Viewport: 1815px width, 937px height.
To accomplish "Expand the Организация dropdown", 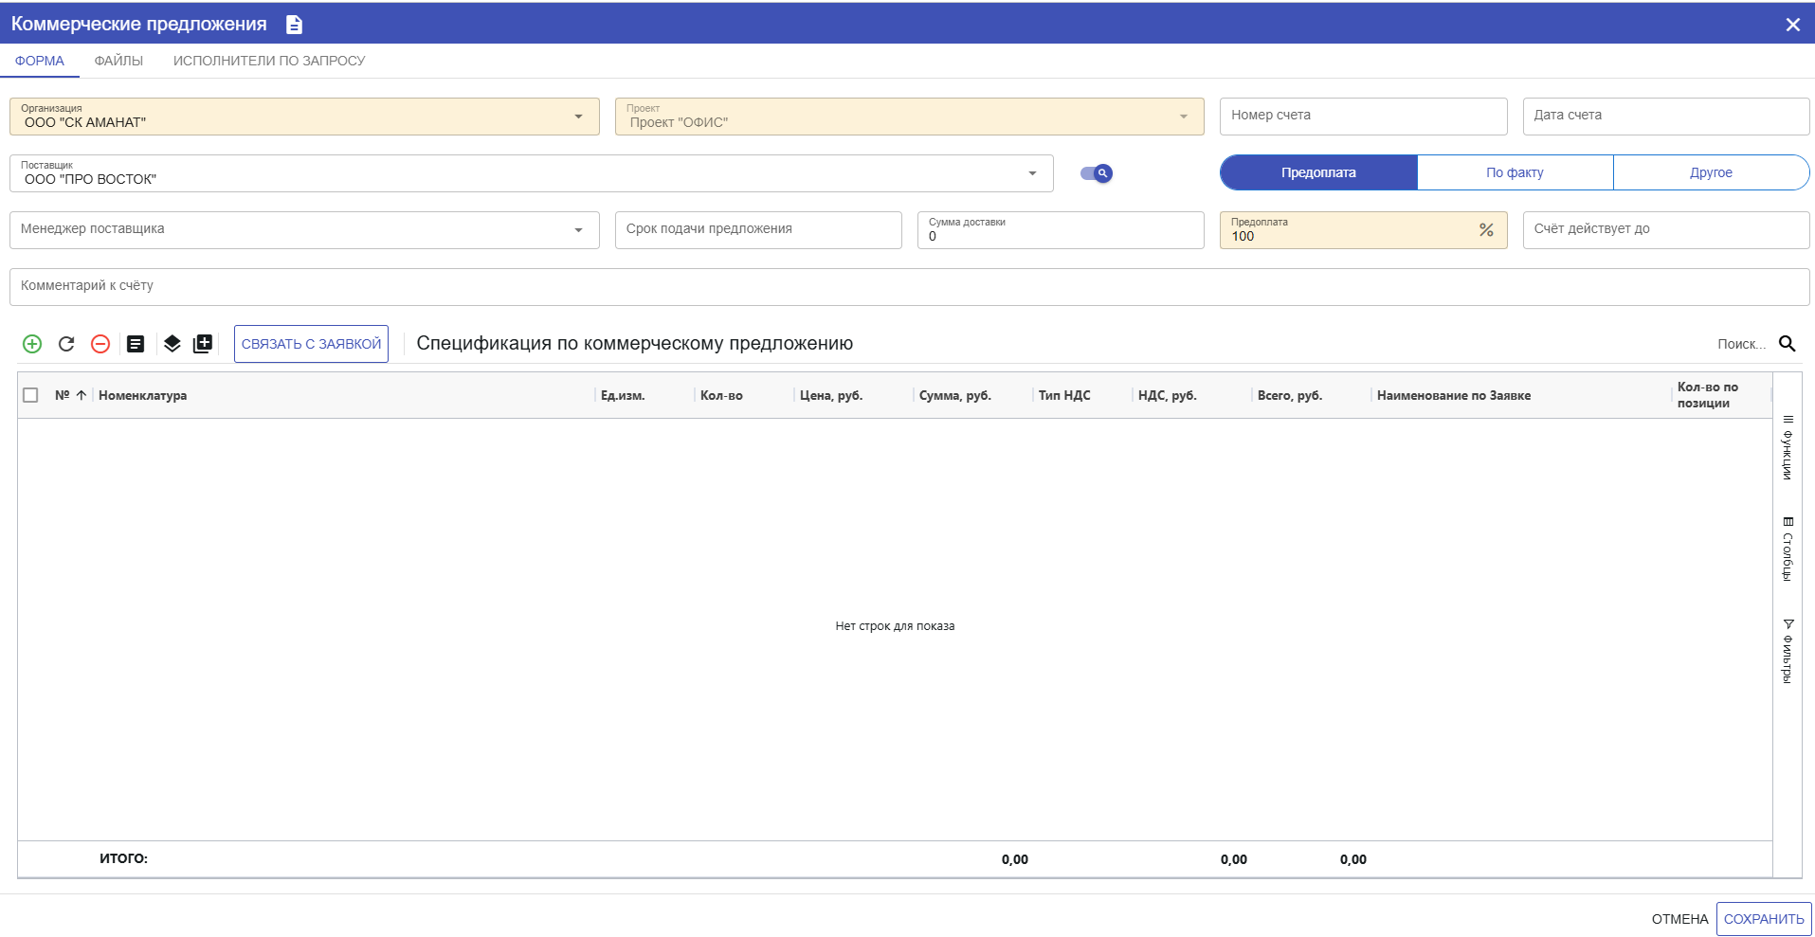I will [578, 117].
